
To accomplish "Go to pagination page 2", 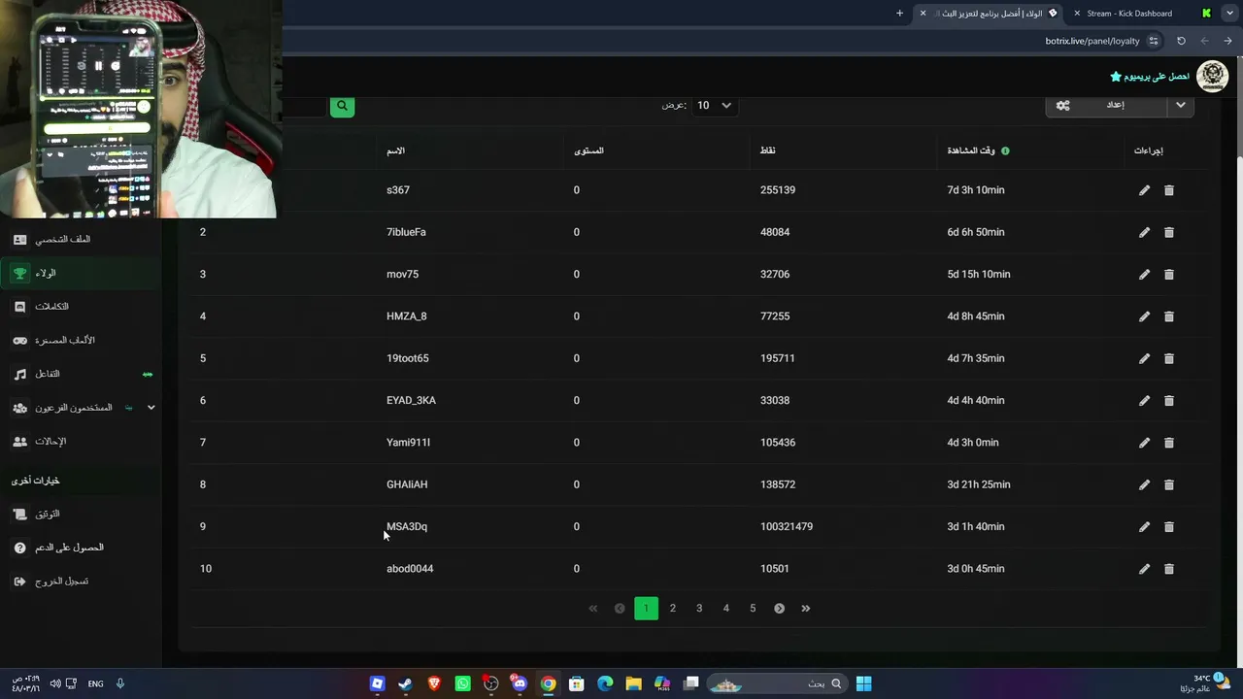I will [672, 609].
